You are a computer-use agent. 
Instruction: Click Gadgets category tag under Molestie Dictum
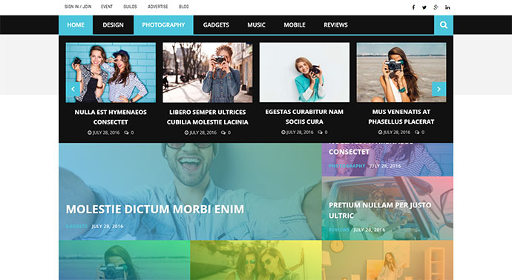click(x=76, y=226)
